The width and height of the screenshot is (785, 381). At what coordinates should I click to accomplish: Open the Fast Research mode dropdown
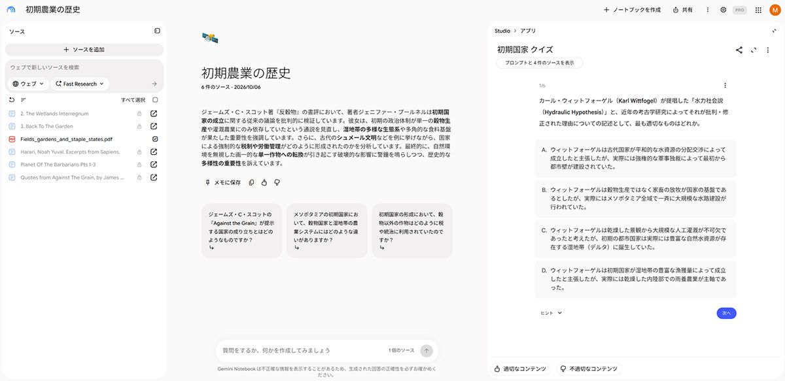pos(80,84)
